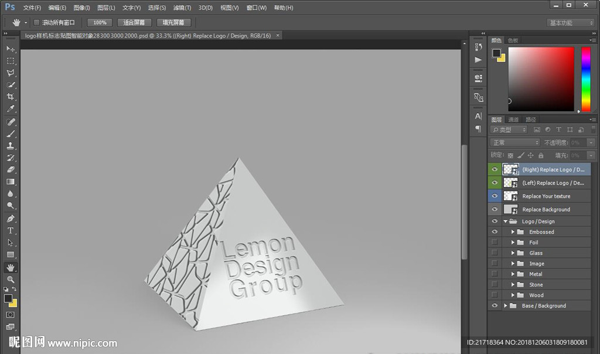The height and width of the screenshot is (354, 600).
Task: Select the Crop tool
Action: point(11,97)
